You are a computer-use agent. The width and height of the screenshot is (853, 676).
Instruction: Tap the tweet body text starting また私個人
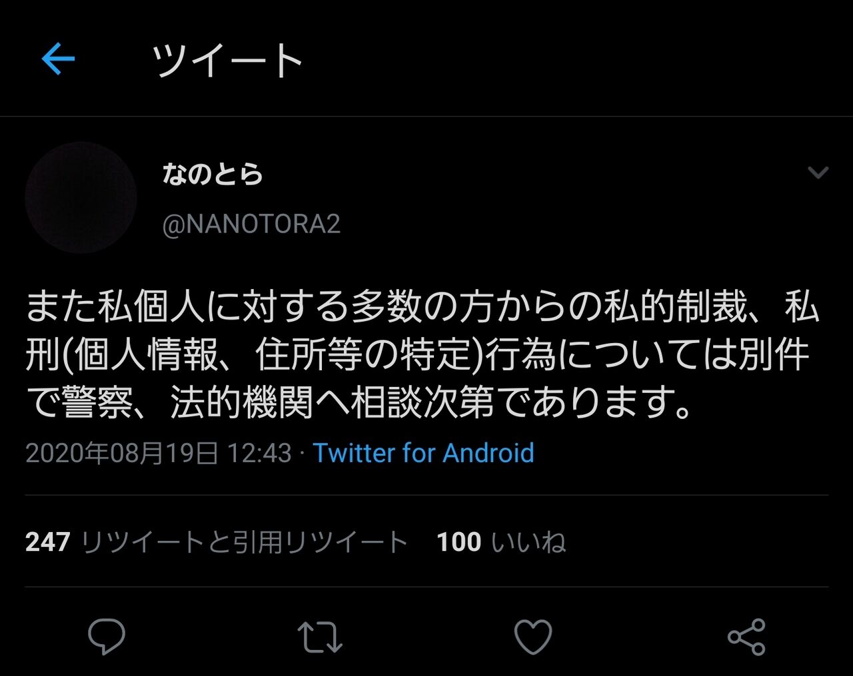423,354
